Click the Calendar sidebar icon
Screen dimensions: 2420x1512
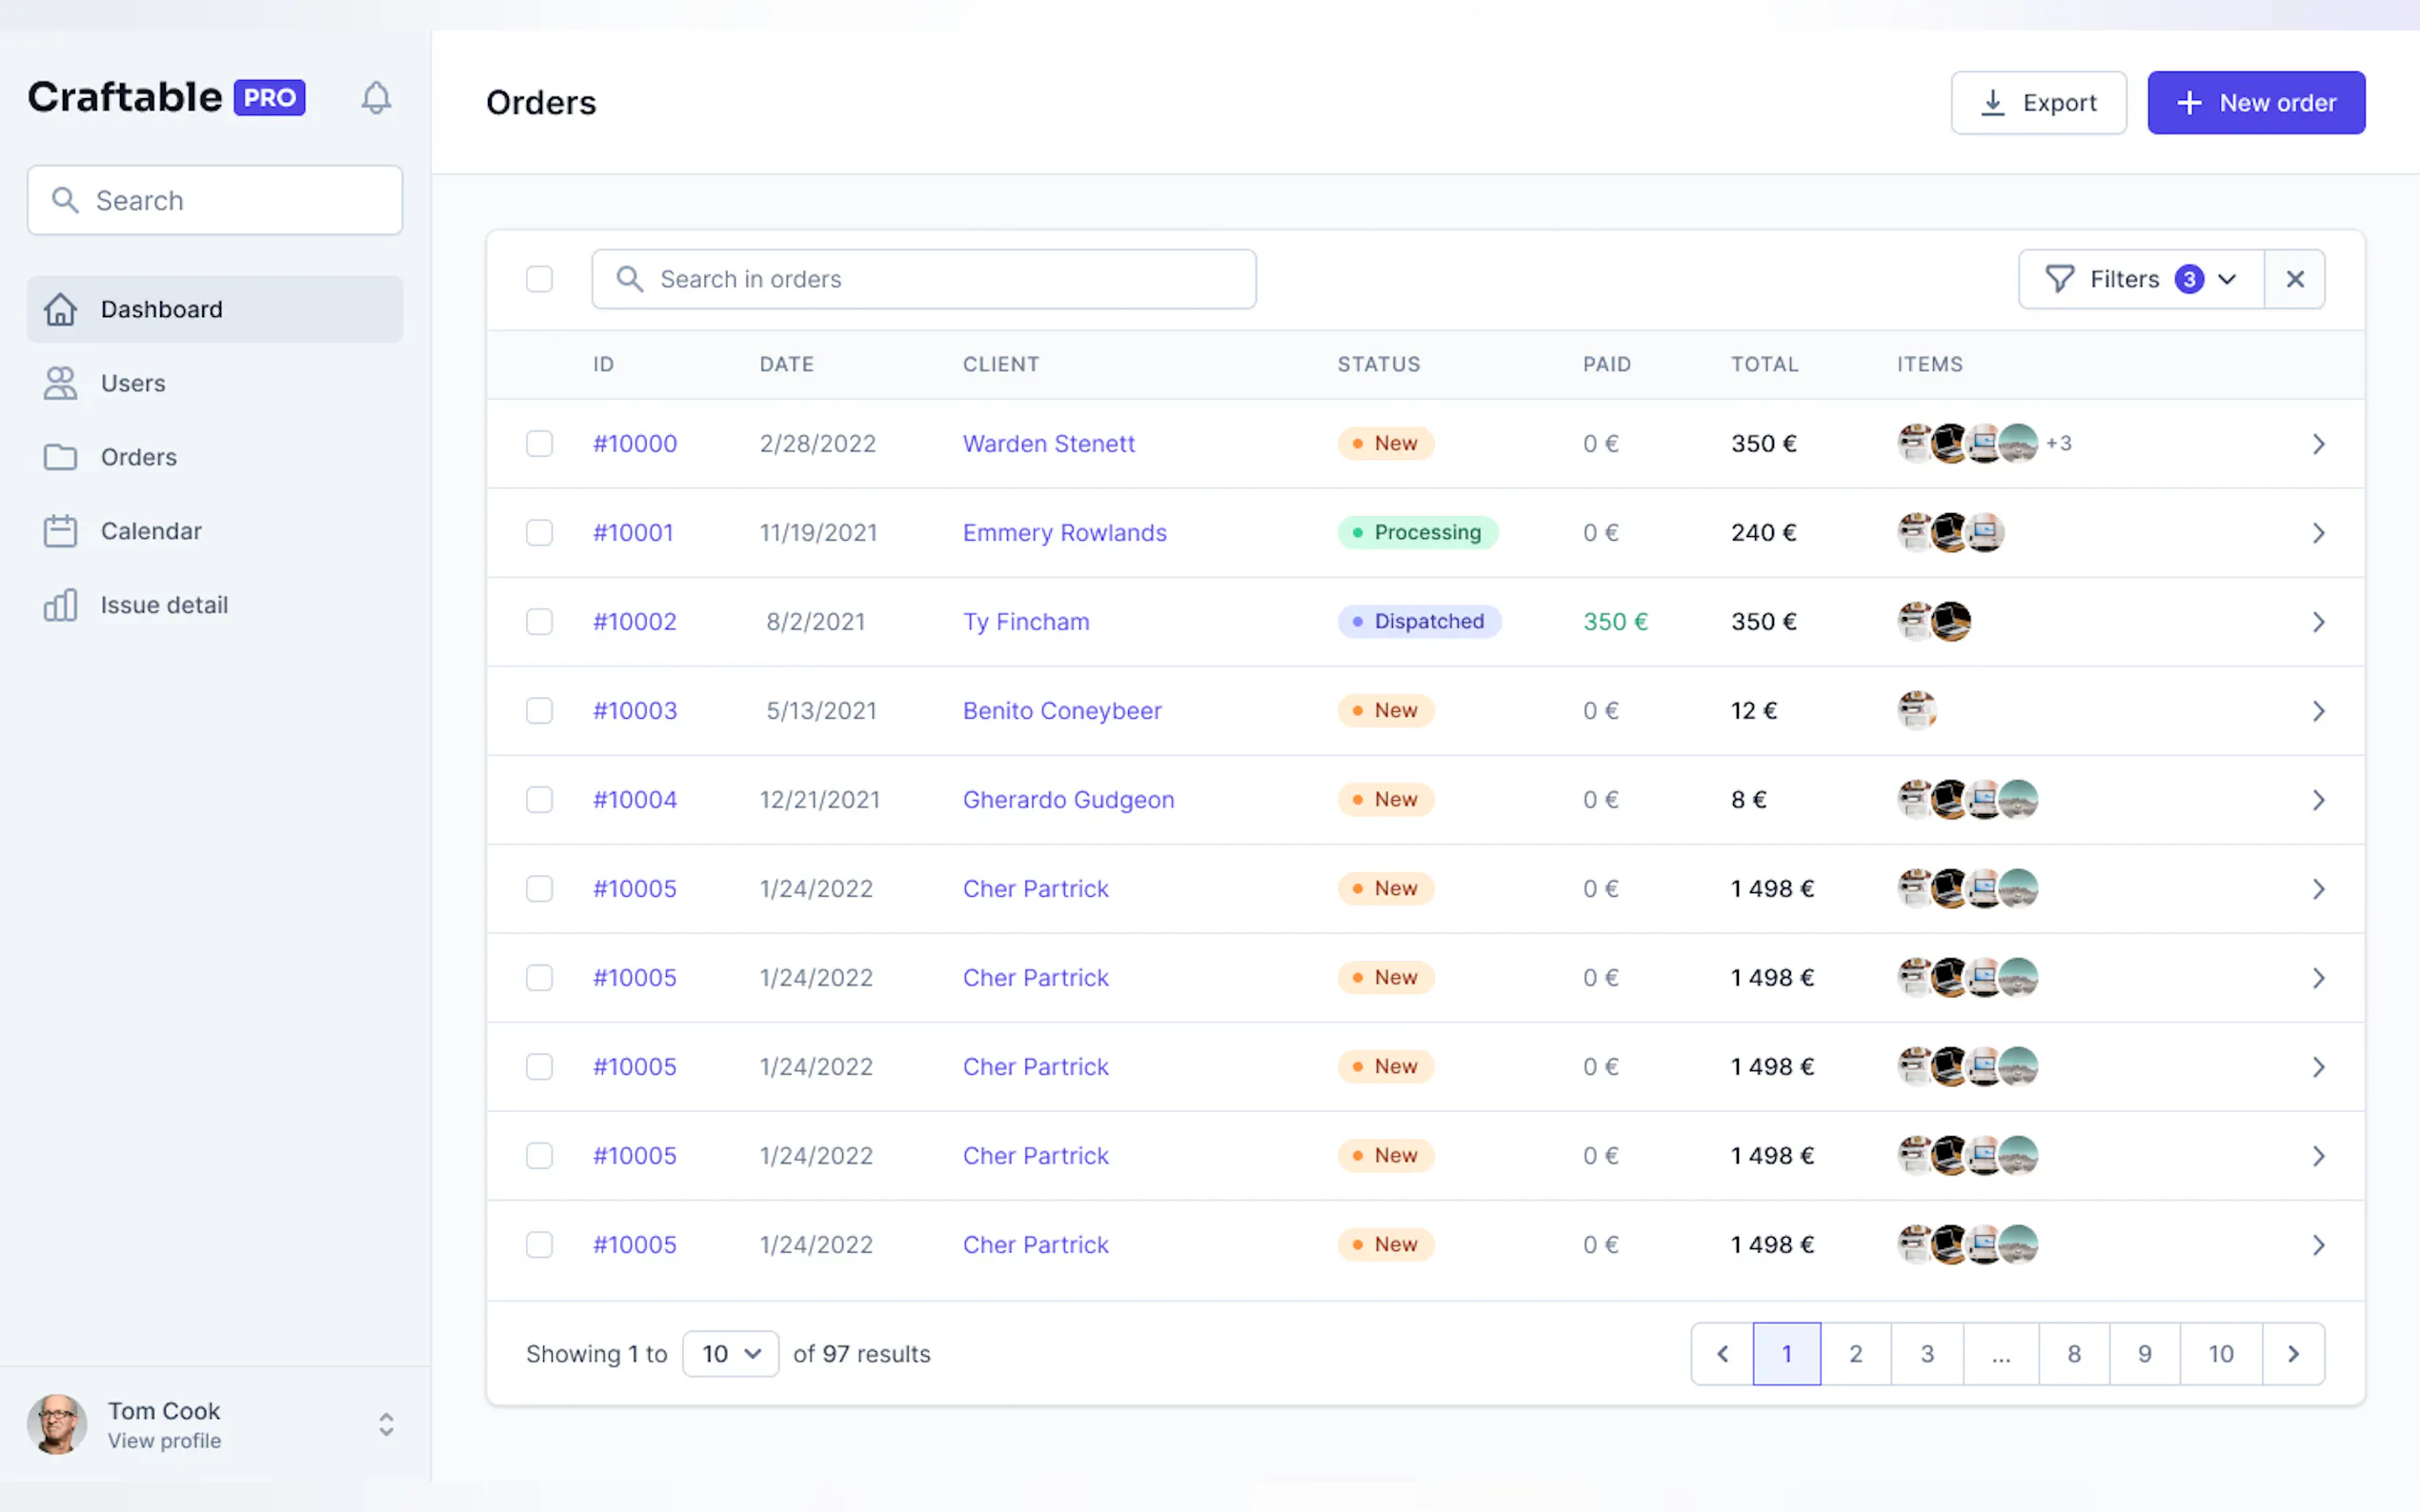coord(60,531)
